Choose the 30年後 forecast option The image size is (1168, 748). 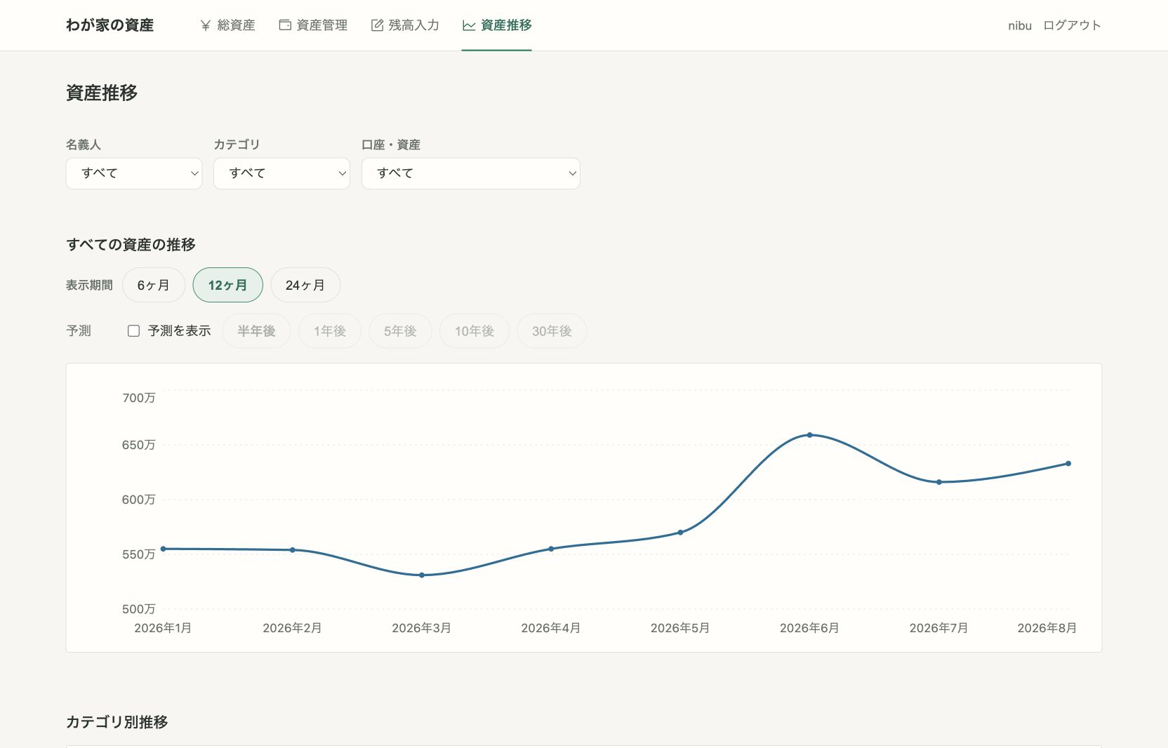pyautogui.click(x=552, y=330)
